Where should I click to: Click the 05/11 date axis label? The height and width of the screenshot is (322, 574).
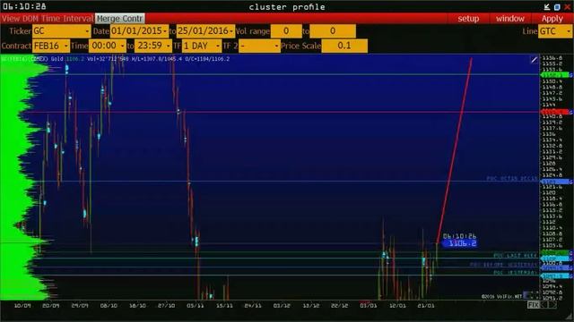click(196, 305)
